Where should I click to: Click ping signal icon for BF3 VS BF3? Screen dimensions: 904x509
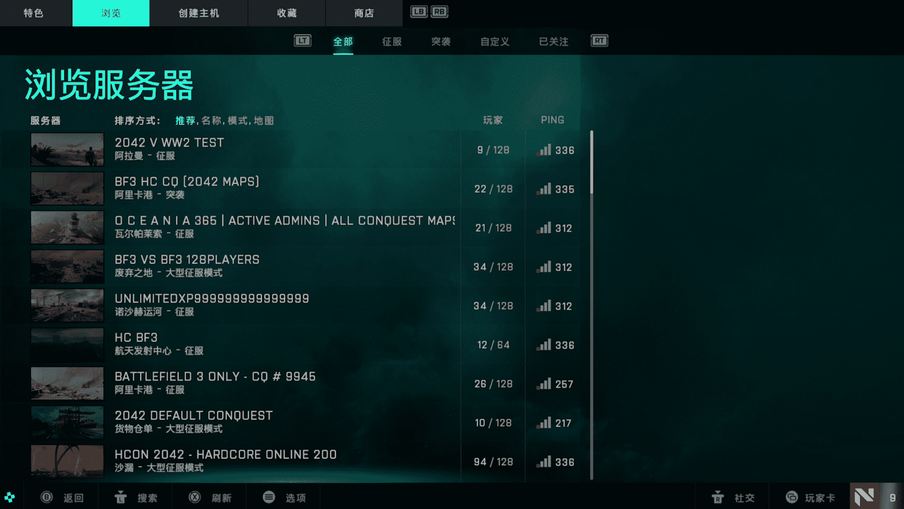(544, 268)
